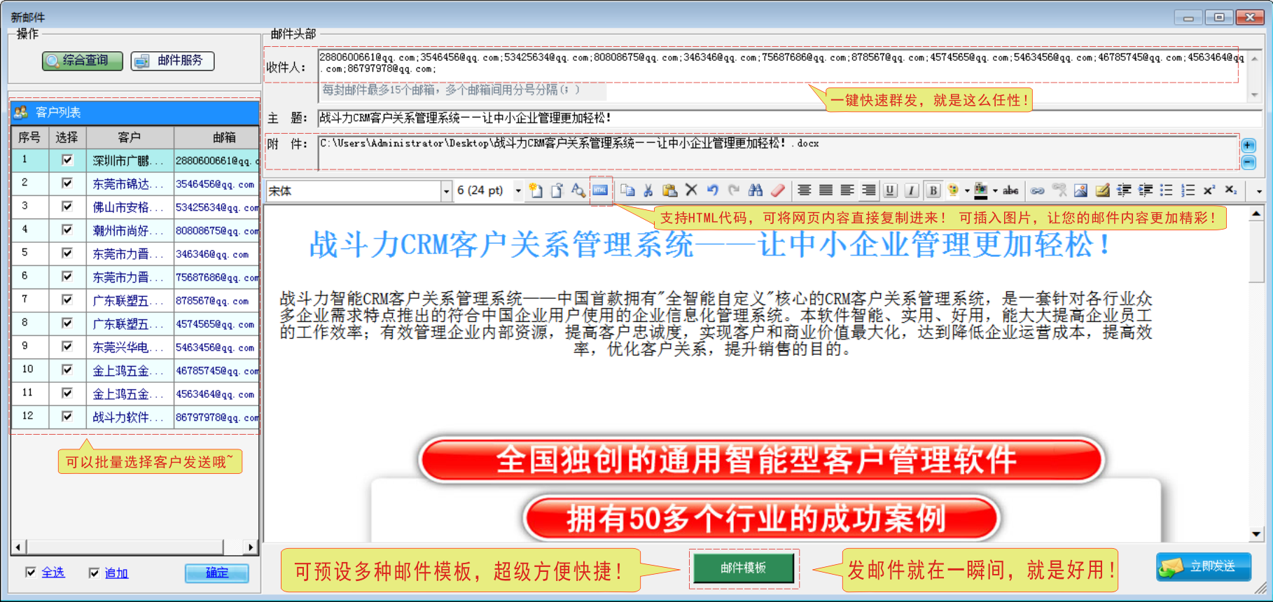Open the highlight color dropdown arrow
Screen dimensions: 1273x602
point(995,190)
